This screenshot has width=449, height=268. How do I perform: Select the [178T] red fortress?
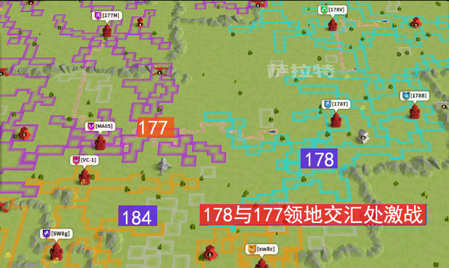tap(336, 119)
